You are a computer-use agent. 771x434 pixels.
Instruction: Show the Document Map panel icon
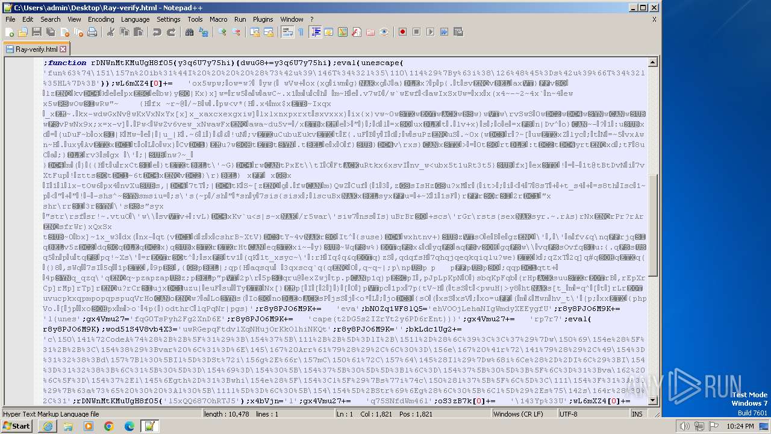343,32
